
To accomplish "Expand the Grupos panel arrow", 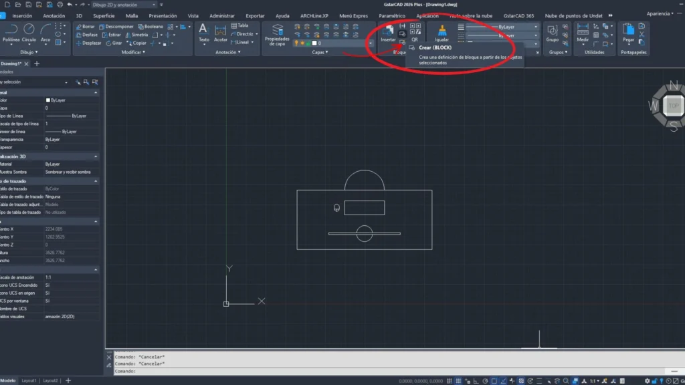I will coord(566,52).
